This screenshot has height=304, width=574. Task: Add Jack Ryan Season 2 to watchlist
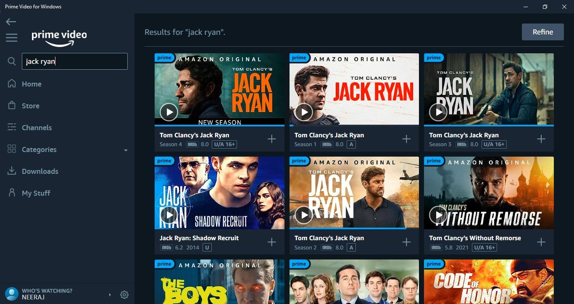click(406, 242)
